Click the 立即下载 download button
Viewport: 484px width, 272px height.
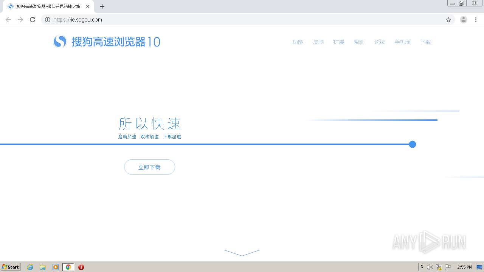coord(150,167)
